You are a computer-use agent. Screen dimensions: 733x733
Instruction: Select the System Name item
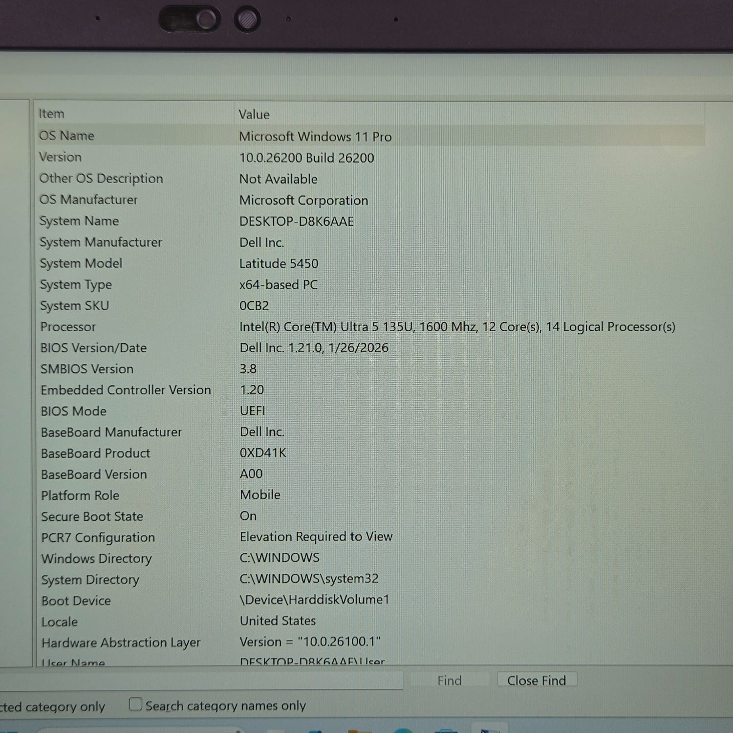point(79,221)
